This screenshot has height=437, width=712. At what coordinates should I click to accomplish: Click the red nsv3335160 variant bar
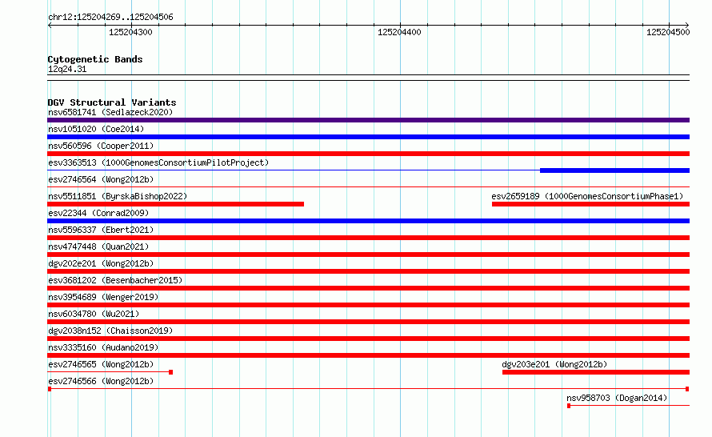click(x=368, y=355)
